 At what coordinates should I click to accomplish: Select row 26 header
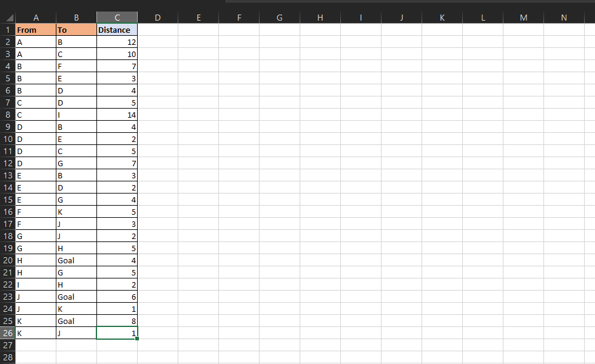pos(8,333)
